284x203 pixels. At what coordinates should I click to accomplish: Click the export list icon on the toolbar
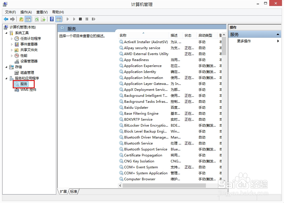pyautogui.click(x=43, y=19)
